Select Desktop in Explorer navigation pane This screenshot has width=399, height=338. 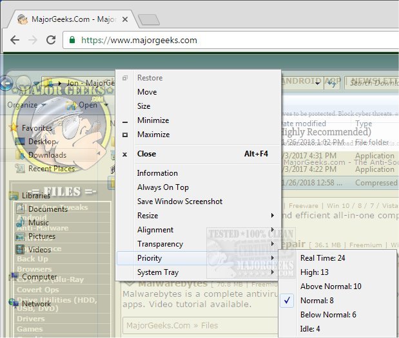[x=43, y=141]
